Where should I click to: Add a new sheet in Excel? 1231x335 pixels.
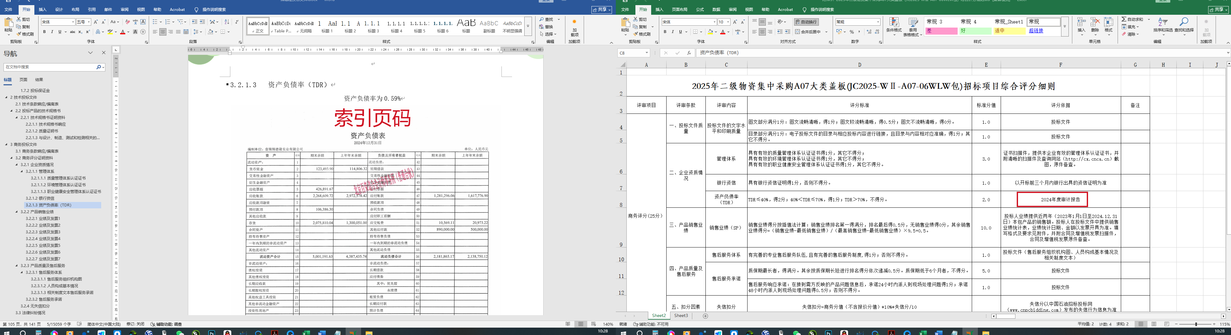705,316
